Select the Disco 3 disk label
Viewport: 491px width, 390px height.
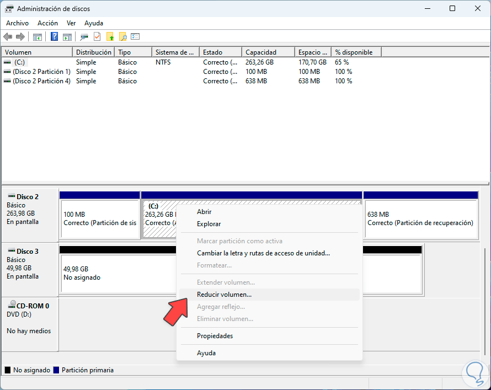(x=30, y=270)
